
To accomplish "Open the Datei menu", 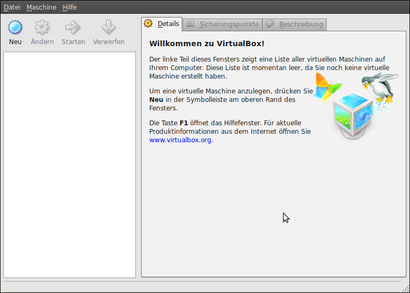I will coord(12,7).
